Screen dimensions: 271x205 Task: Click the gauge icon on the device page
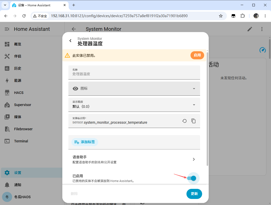pyautogui.click(x=263, y=50)
